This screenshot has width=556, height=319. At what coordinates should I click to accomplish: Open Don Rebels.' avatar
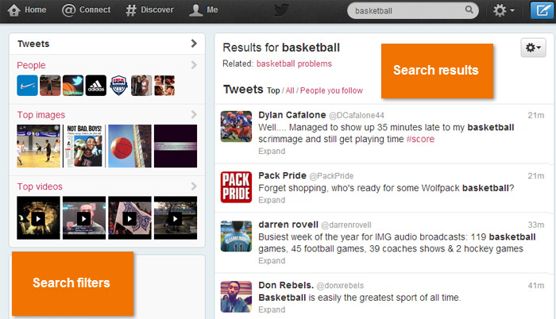(x=236, y=297)
